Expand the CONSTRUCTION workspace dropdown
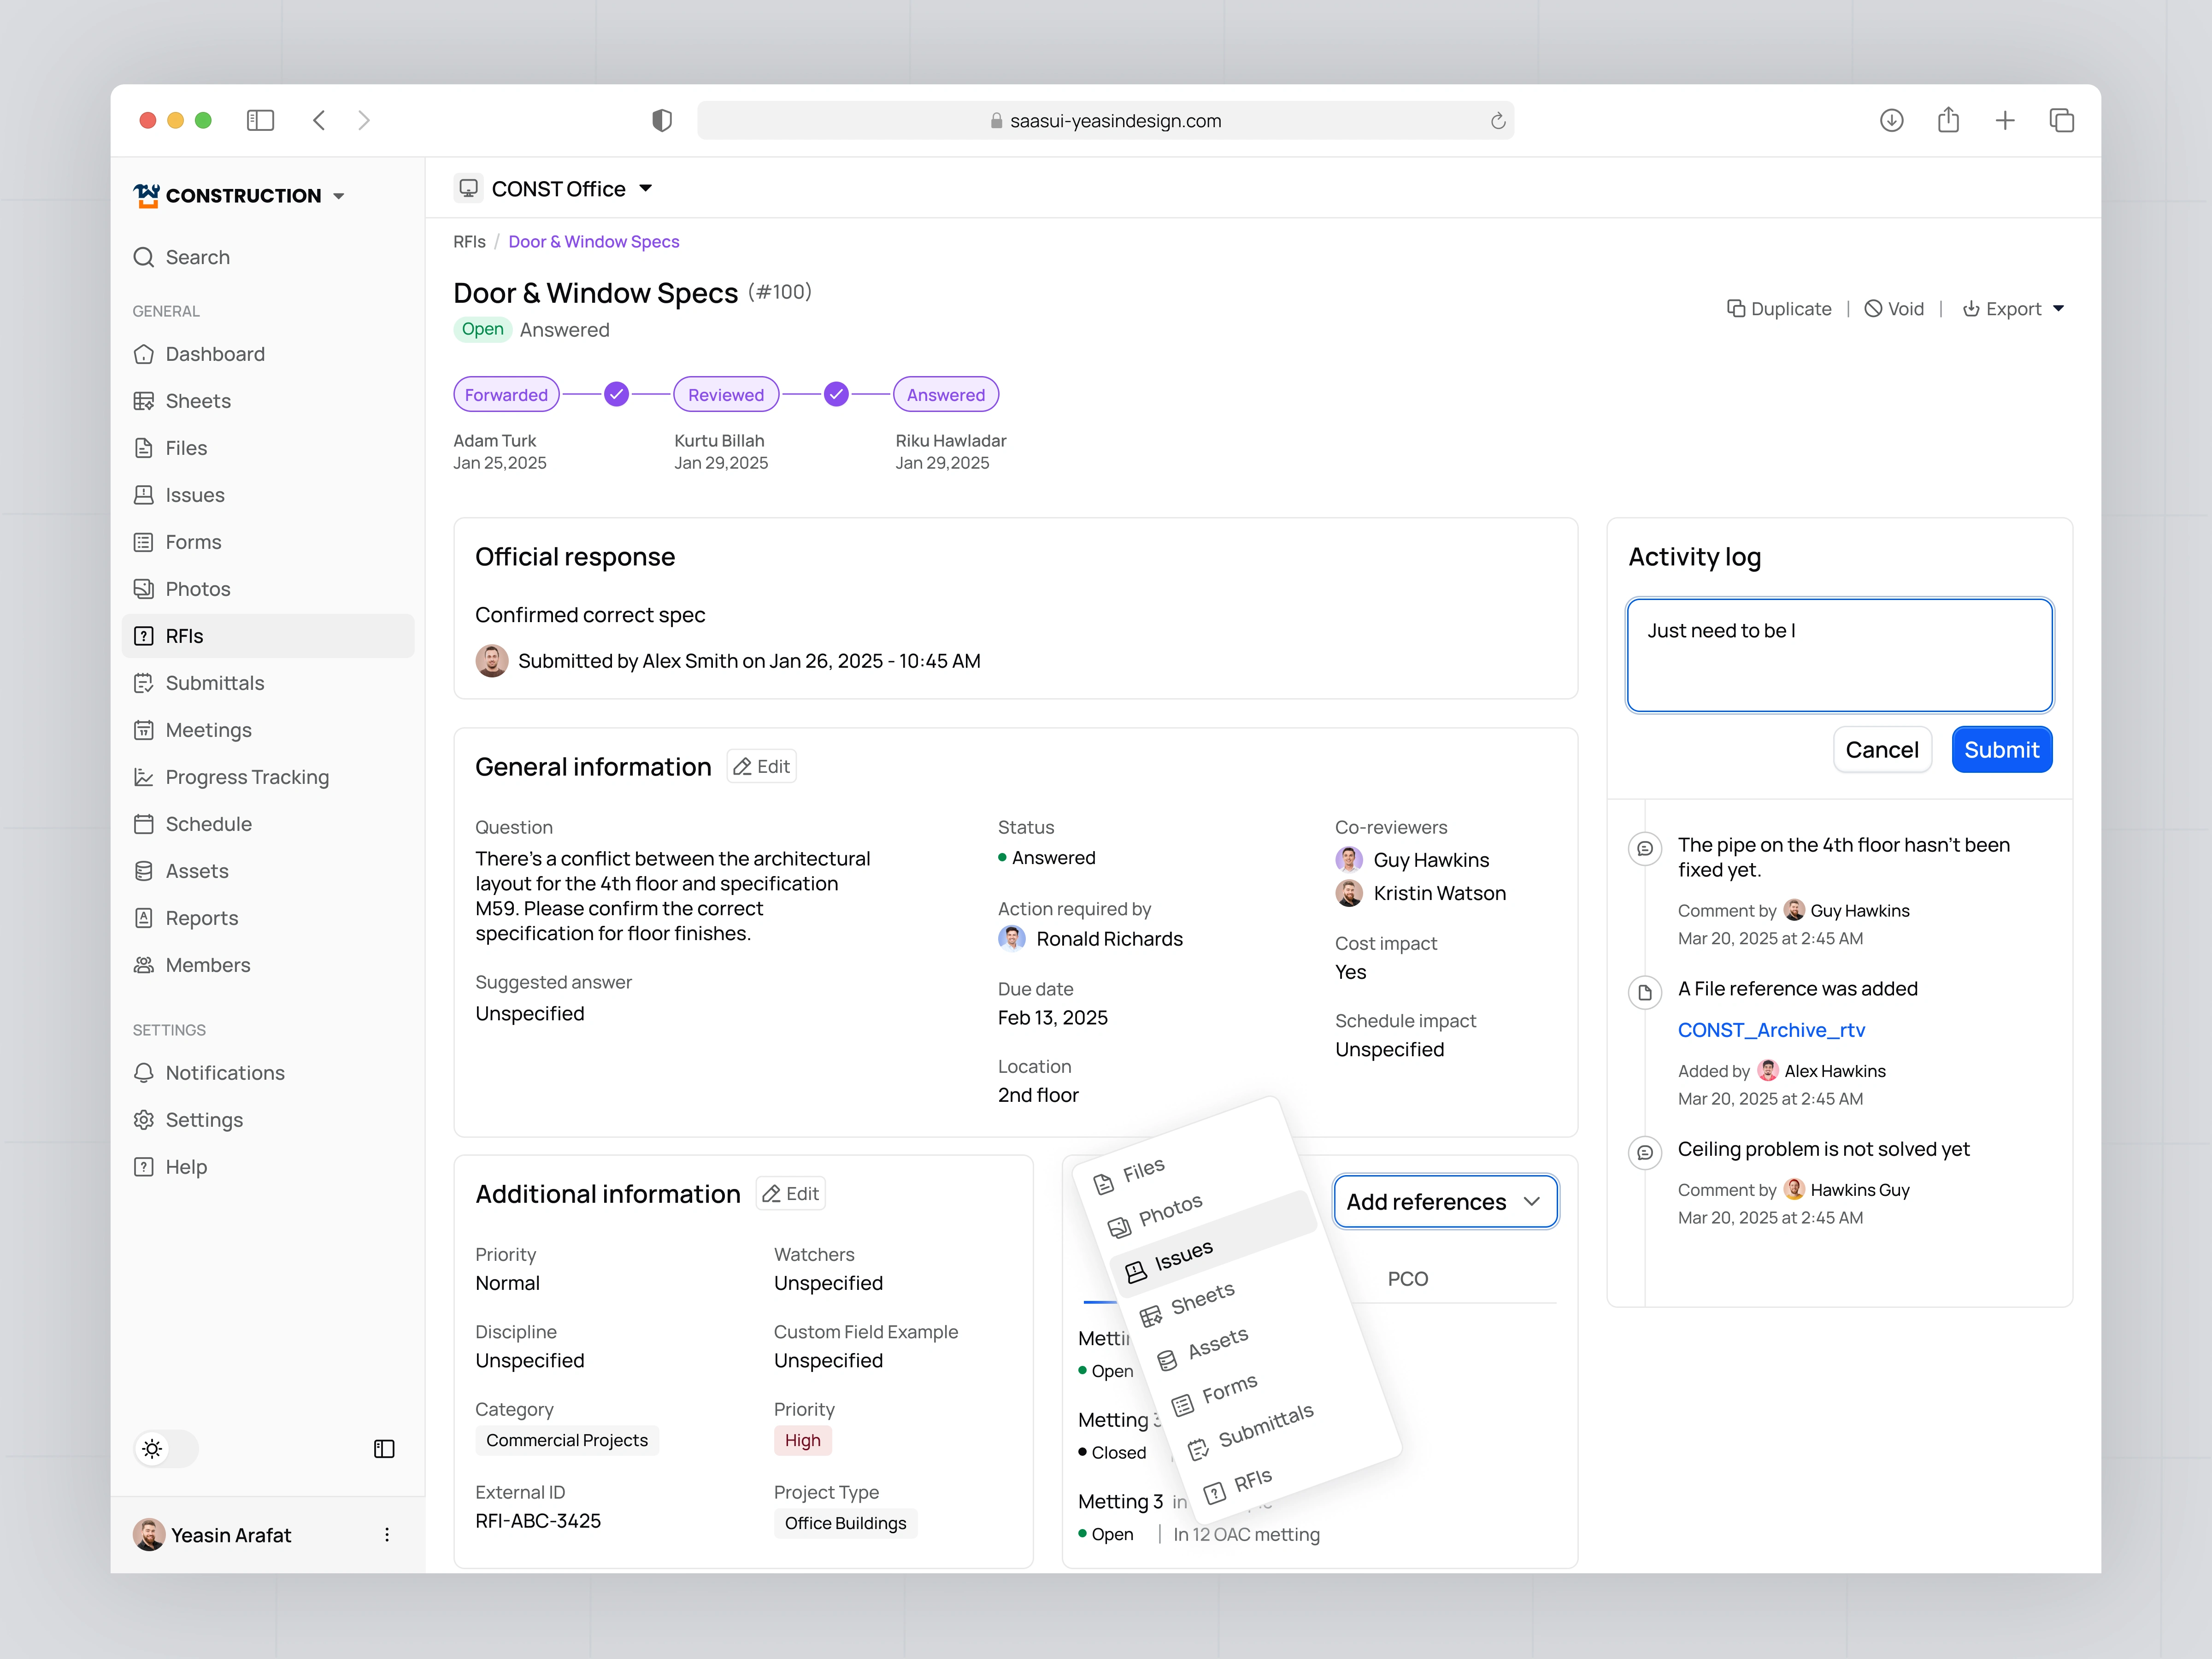Viewport: 2212px width, 1659px height. pos(239,195)
